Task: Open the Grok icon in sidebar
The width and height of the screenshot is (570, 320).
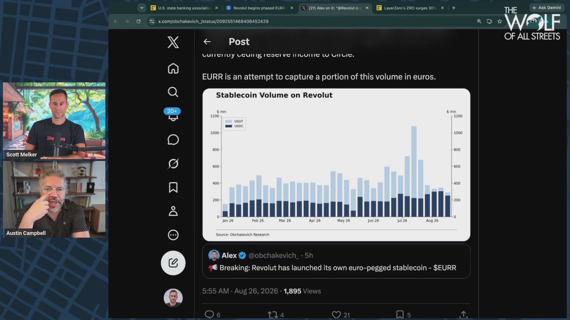Action: (173, 164)
